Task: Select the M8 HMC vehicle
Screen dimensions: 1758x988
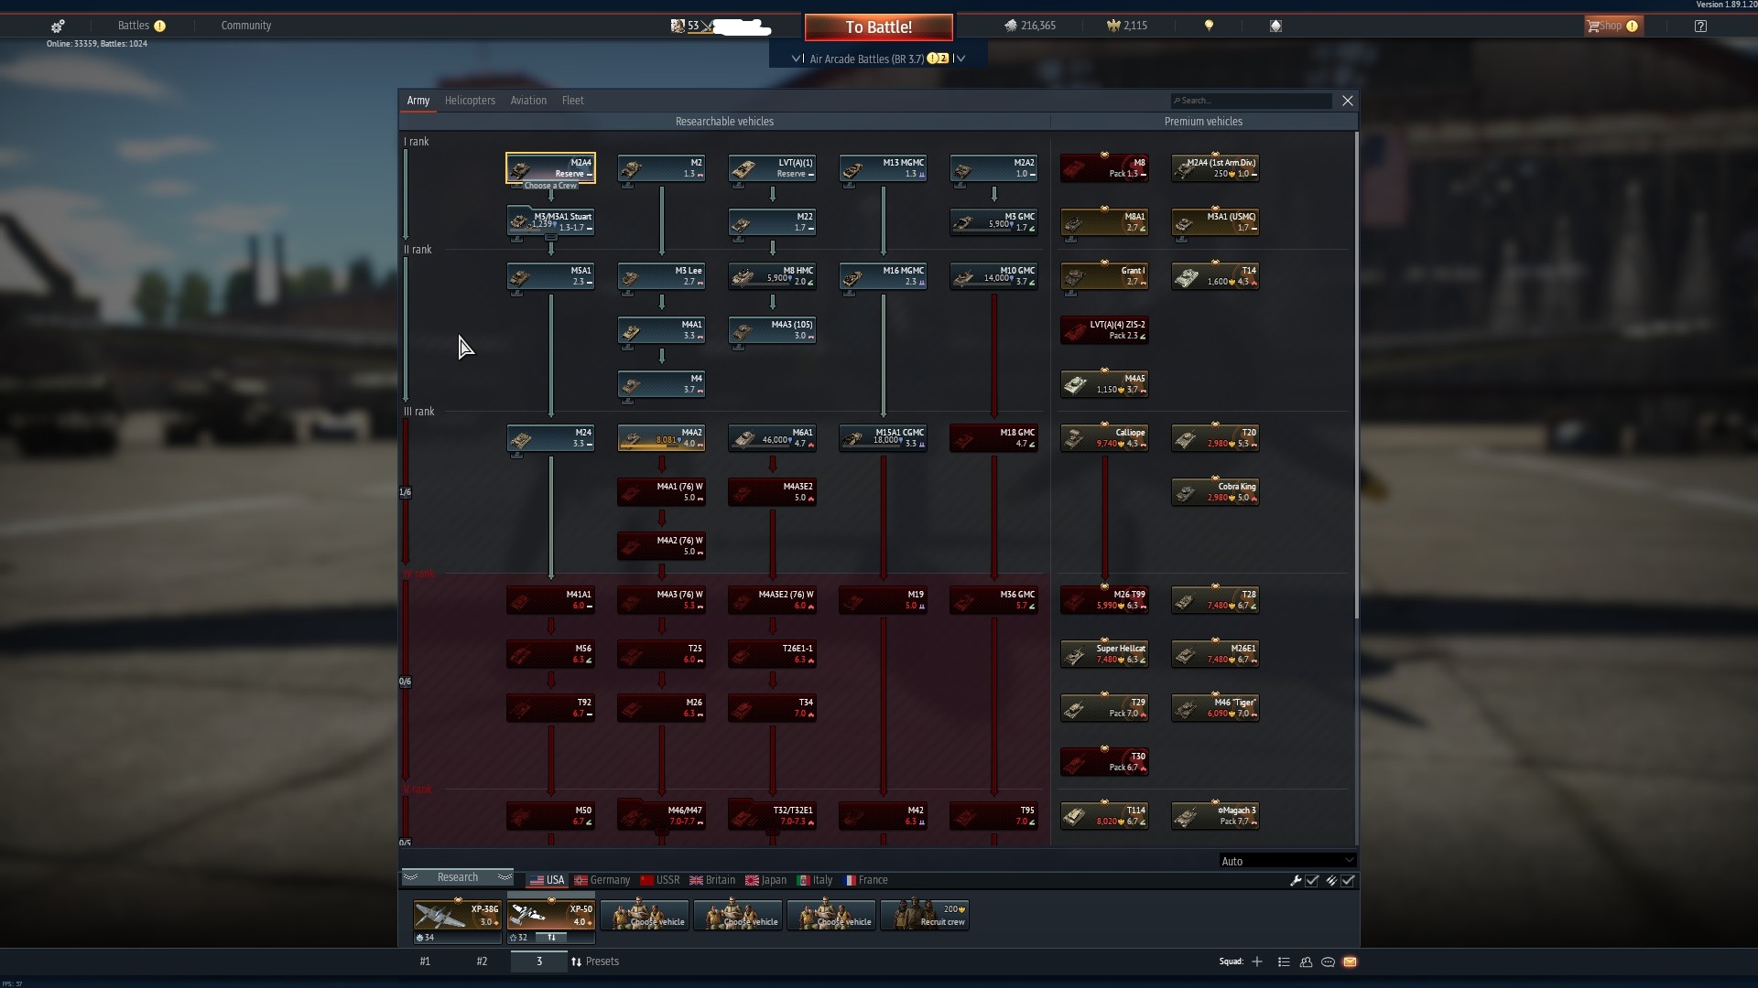Action: (x=772, y=276)
